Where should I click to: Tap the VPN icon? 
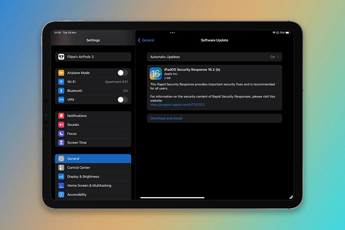tap(61, 100)
